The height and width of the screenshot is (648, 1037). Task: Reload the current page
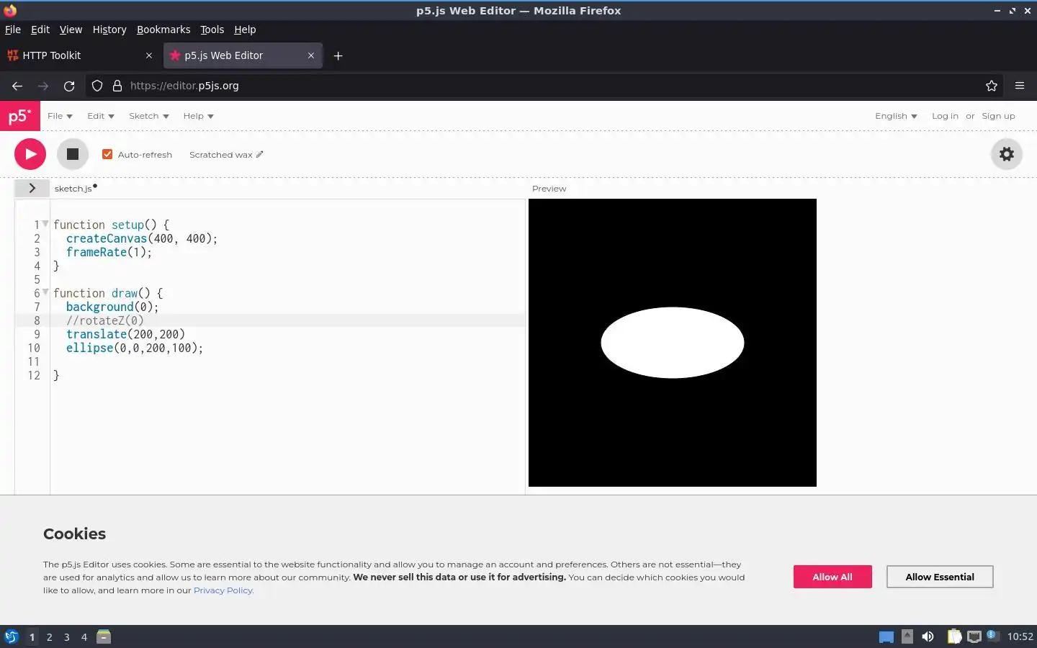tap(69, 86)
